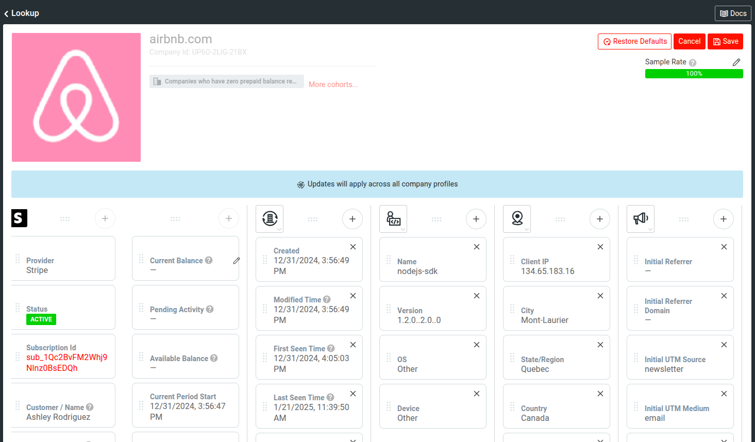The image size is (755, 442).
Task: Click the black Stripe 'S' icon
Action: point(19,218)
